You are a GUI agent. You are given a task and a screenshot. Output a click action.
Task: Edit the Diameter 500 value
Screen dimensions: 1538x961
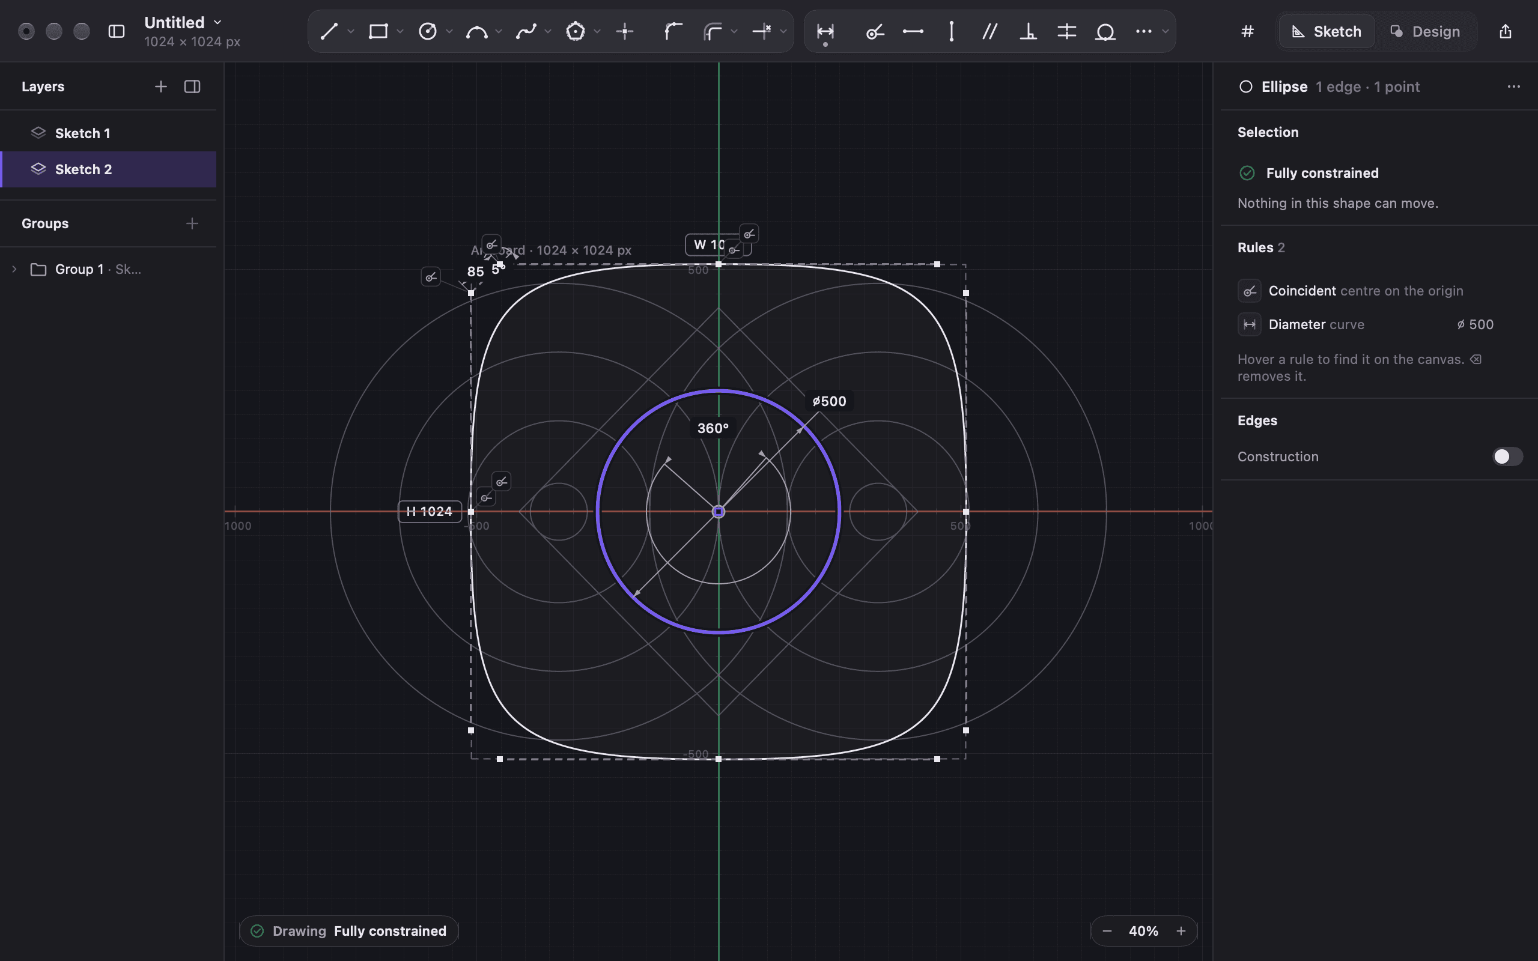pos(1475,324)
